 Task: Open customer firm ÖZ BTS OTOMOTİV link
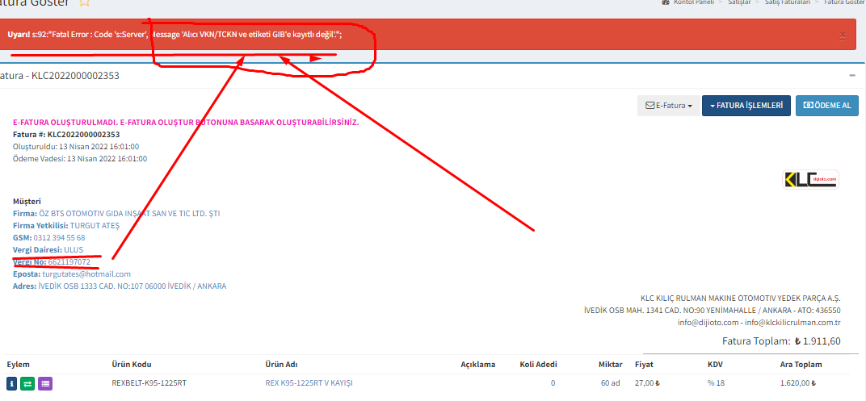coord(129,214)
